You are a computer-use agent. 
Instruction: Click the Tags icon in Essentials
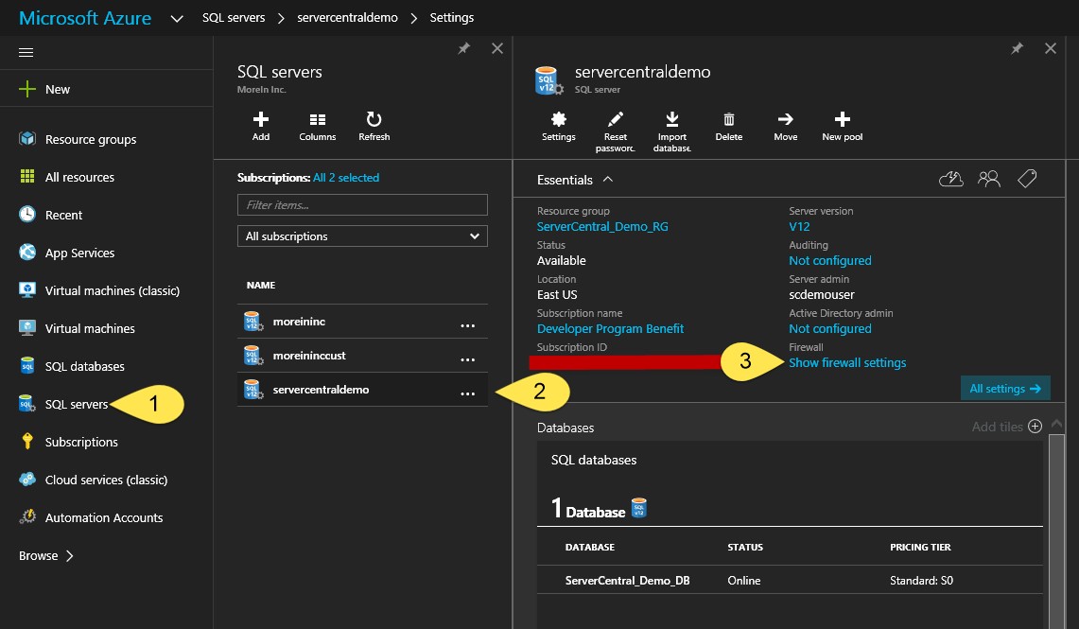1027,179
